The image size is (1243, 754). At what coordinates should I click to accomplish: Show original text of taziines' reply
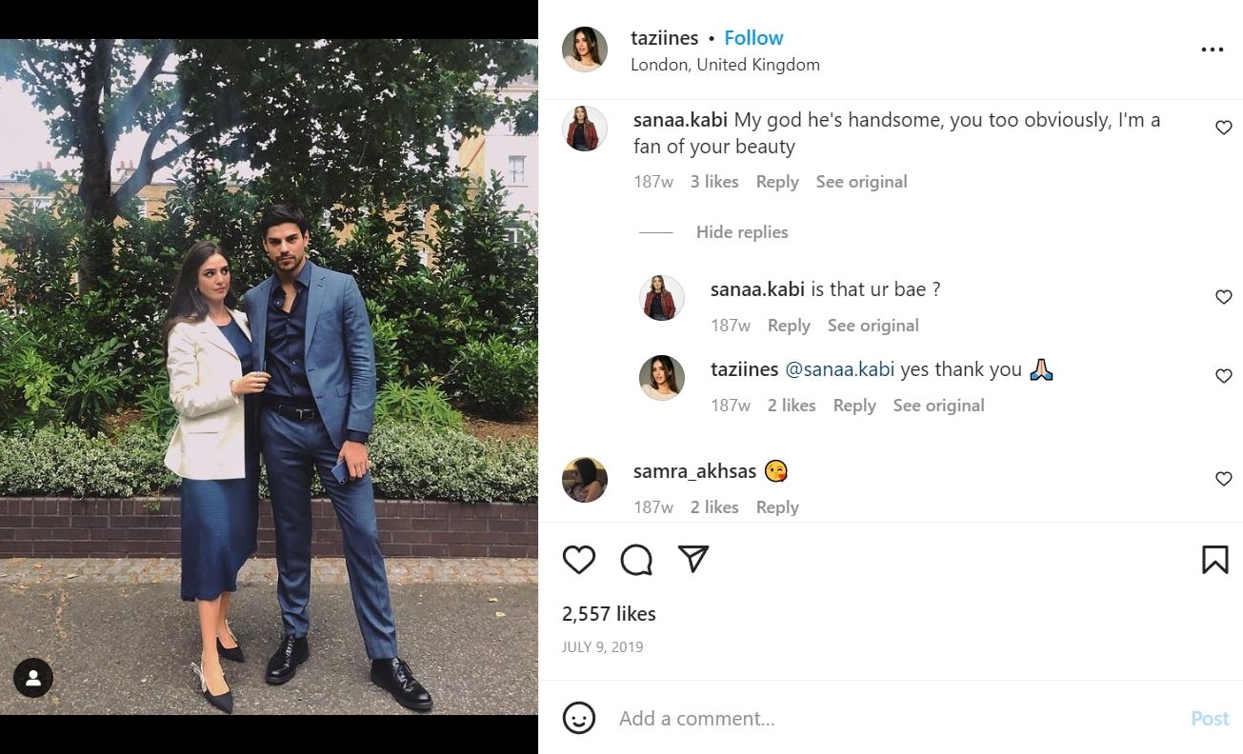coord(938,405)
